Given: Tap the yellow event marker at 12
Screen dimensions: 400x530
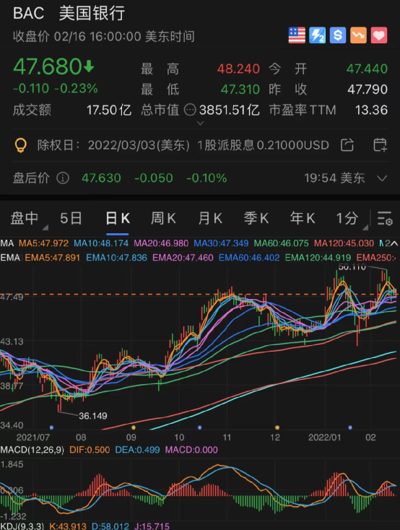Looking at the screenshot, I should tap(277, 427).
